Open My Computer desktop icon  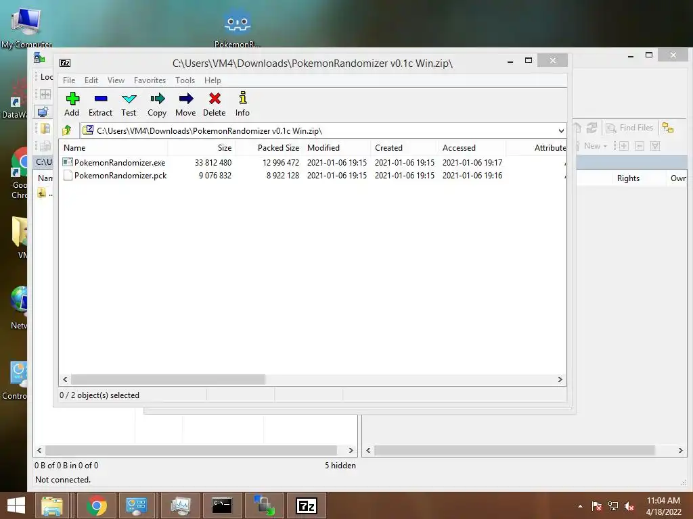pyautogui.click(x=26, y=27)
